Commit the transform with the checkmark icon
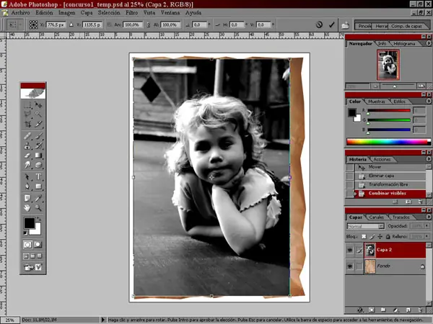This screenshot has width=433, height=324. click(x=332, y=24)
